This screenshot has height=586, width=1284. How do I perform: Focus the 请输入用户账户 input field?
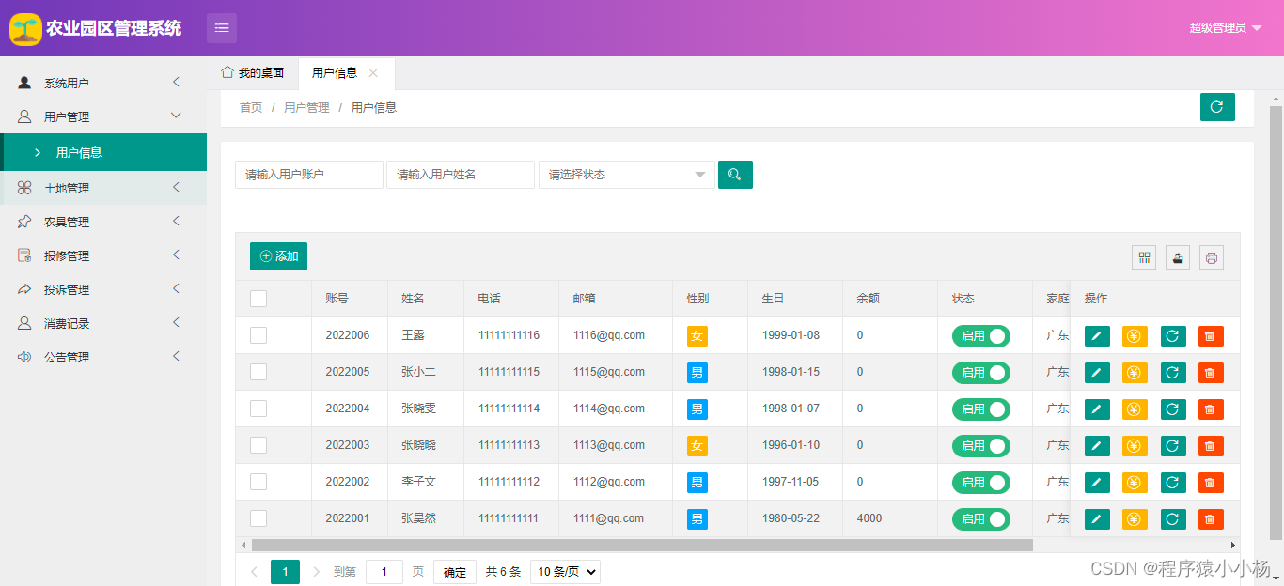point(309,175)
